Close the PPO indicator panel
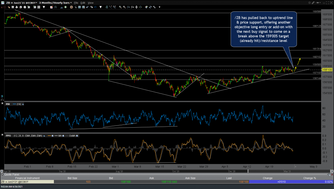Image resolution: width=334 pixels, height=189 pixels. tap(2, 135)
